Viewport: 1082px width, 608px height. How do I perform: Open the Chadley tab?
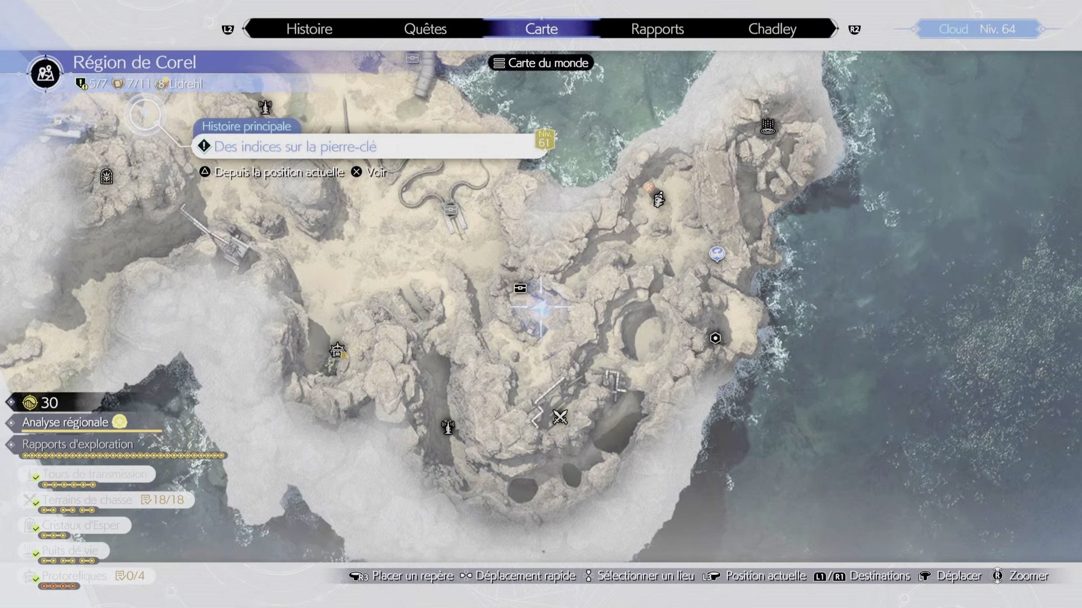coord(772,29)
